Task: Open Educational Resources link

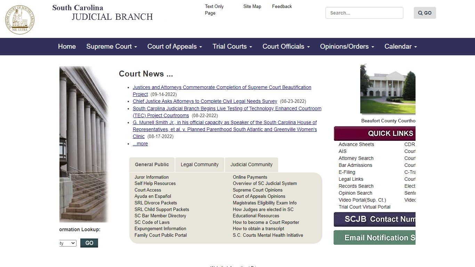Action: point(256,216)
